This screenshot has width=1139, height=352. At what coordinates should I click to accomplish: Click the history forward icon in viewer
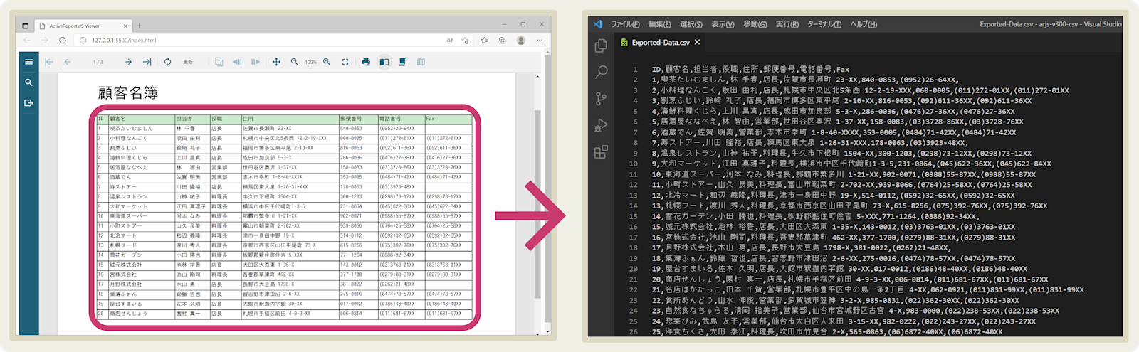click(255, 62)
